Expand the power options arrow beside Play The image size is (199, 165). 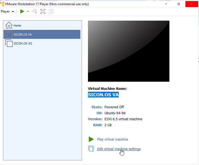pos(28,11)
